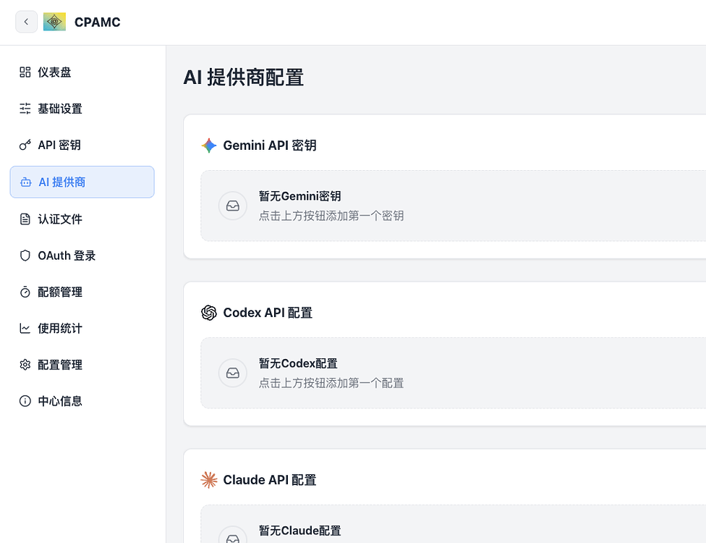Click the Claude API 配置 heading
This screenshot has height=543, width=706.
270,480
